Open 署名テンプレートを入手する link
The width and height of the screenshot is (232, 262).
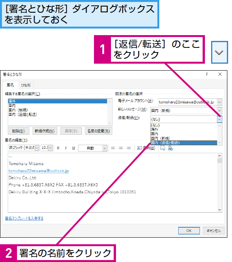point(24,218)
